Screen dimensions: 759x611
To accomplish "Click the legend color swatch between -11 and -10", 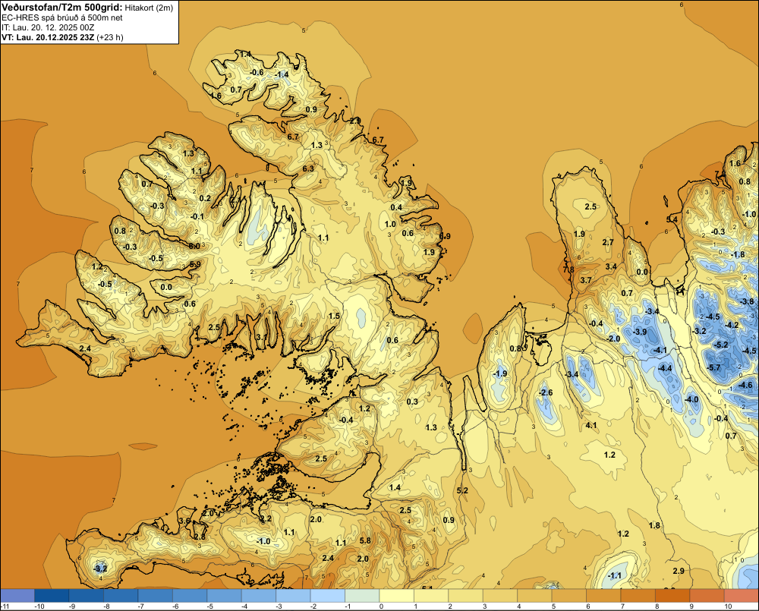I will pos(17,596).
